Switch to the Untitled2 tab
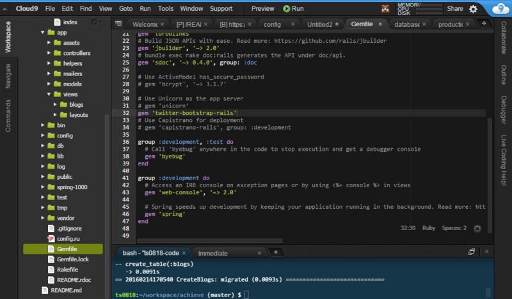This screenshot has height=299, width=512. coord(319,24)
